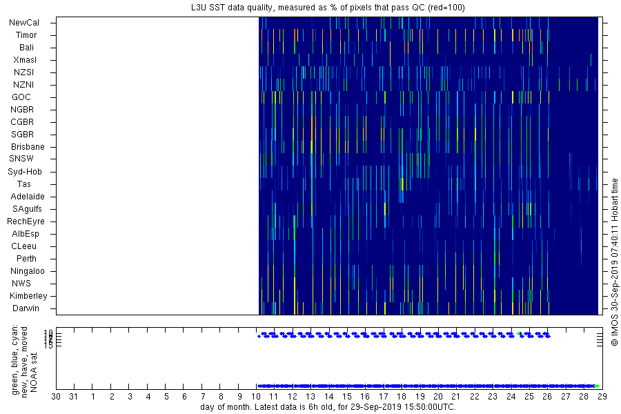Image resolution: width=621 pixels, height=414 pixels.
Task: Click the RechEyre region label
Action: (x=26, y=221)
